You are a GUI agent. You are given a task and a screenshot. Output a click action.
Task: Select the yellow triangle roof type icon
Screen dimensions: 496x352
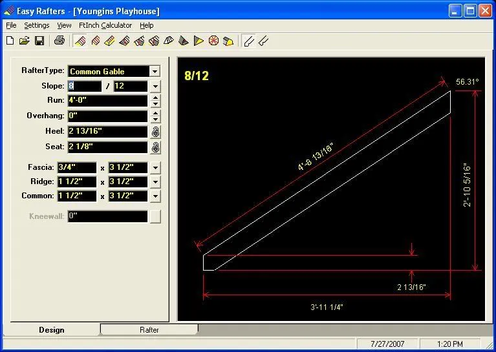[x=199, y=41]
